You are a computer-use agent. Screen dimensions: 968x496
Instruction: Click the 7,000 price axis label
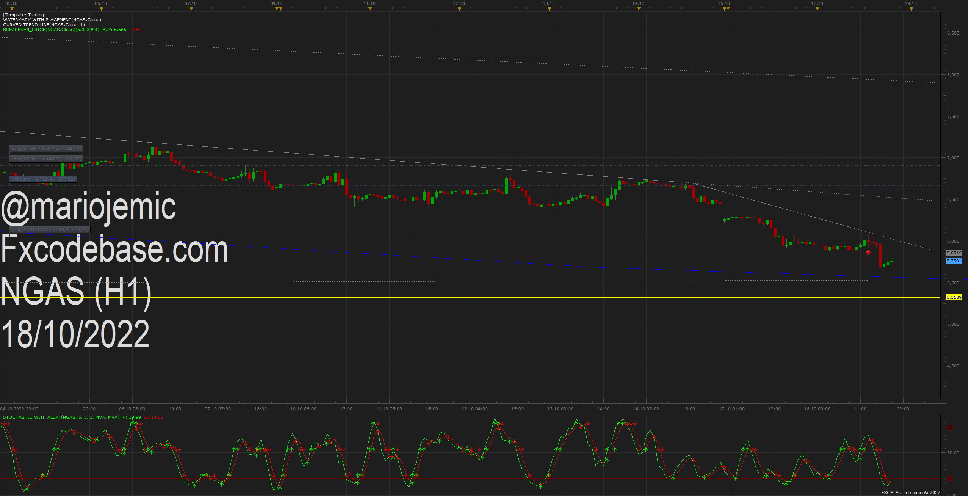(953, 158)
